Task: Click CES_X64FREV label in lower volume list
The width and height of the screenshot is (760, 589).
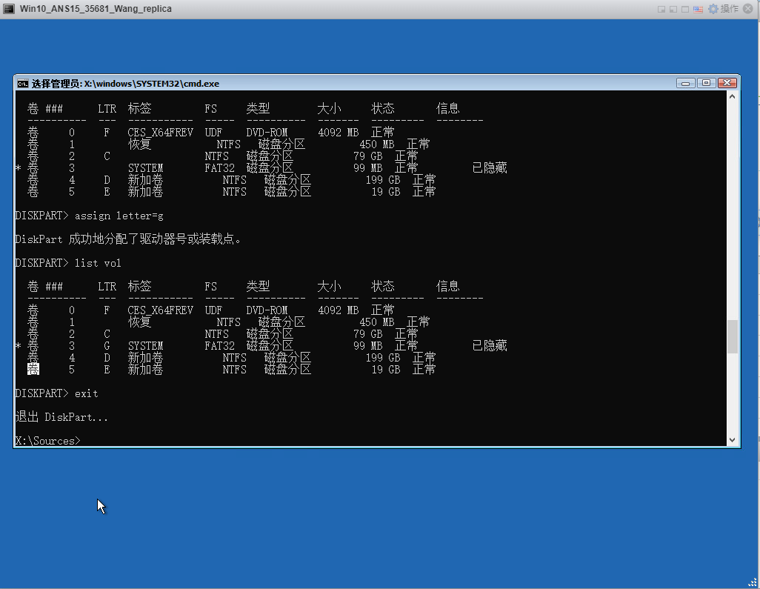Action: tap(161, 310)
